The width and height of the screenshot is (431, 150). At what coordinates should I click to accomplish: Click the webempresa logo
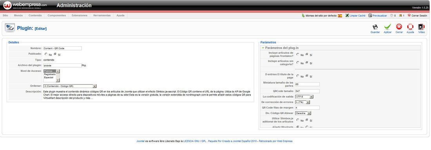click(x=25, y=5)
